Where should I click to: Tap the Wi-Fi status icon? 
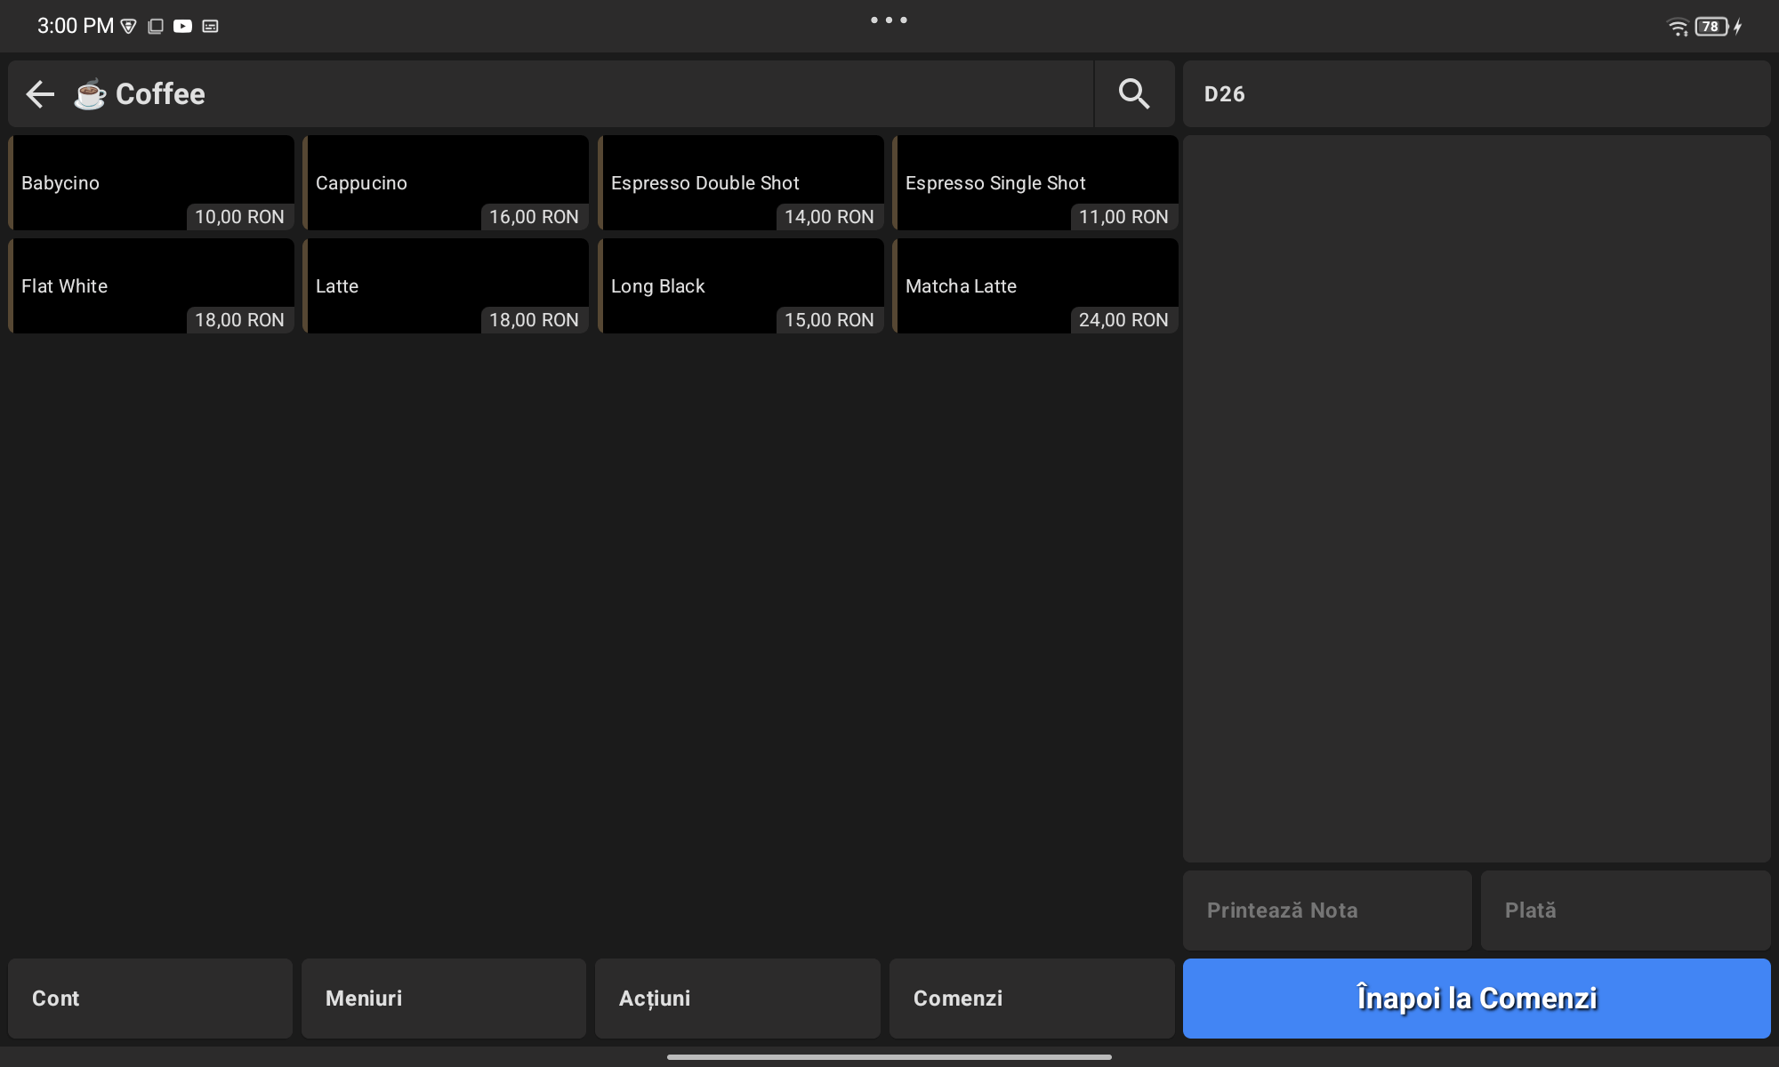pyautogui.click(x=1677, y=27)
